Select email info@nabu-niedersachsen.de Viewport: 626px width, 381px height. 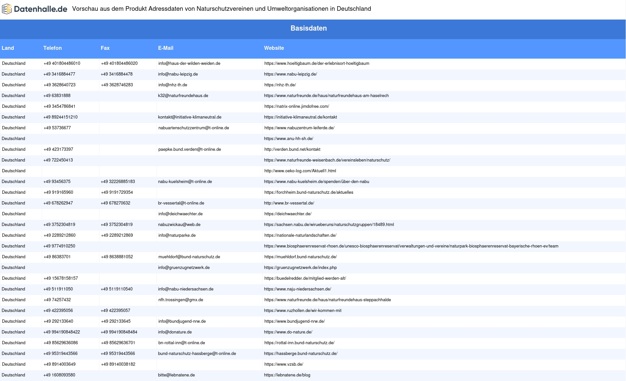pos(186,289)
